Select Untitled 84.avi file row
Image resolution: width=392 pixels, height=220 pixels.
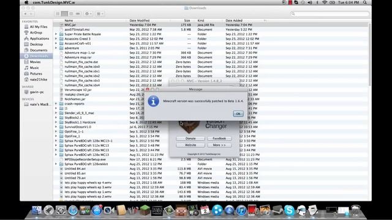click(211, 169)
